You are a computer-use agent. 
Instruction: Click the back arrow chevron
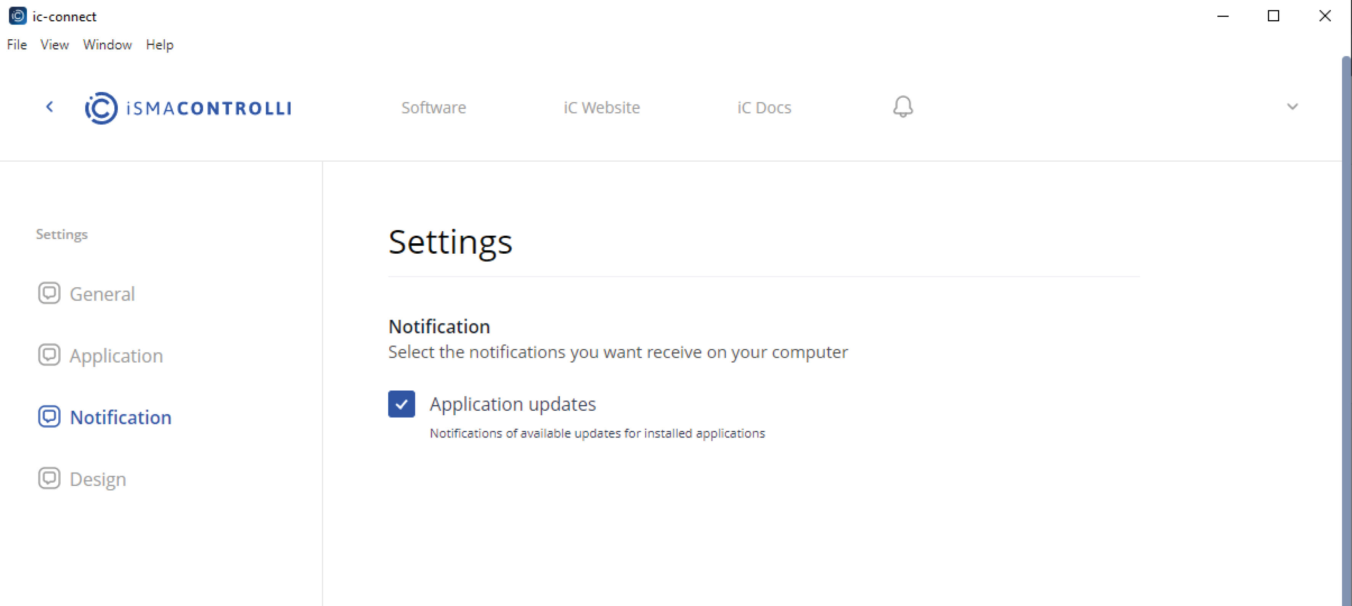(x=50, y=107)
